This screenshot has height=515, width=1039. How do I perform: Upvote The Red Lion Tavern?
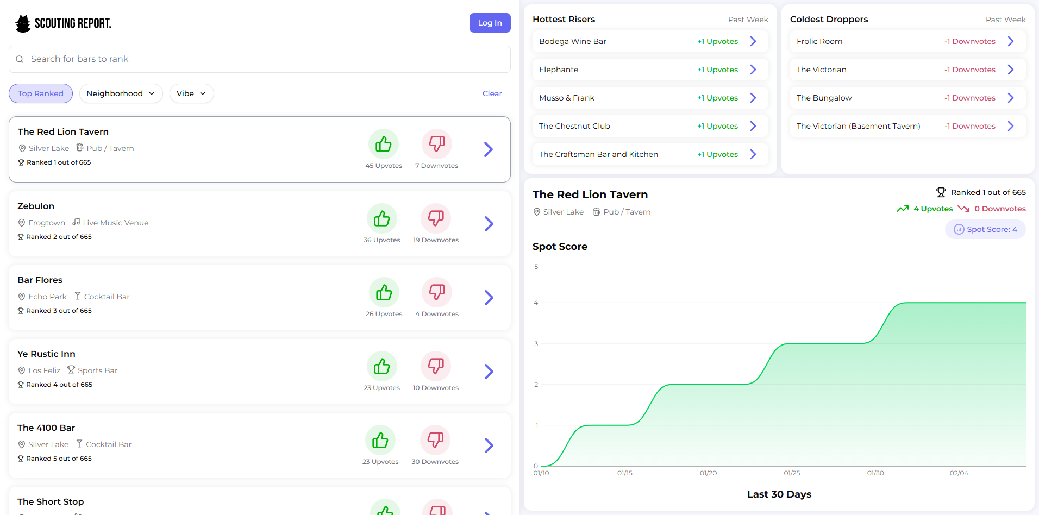[x=383, y=145]
